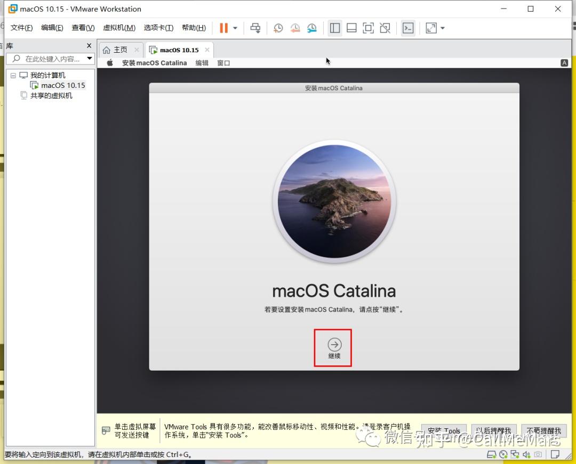576x464 pixels.
Task: Focus the library search input field
Action: [51, 59]
